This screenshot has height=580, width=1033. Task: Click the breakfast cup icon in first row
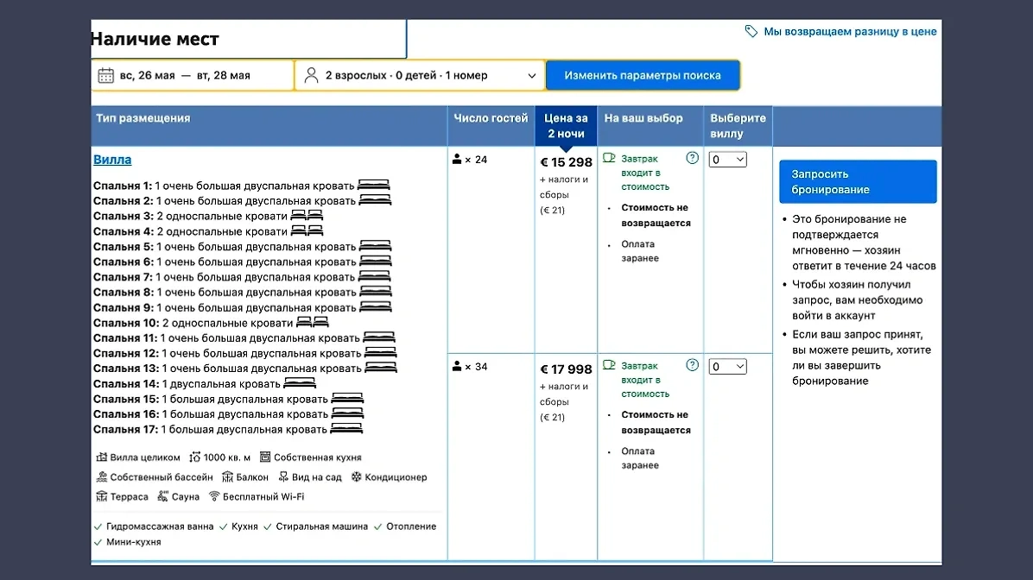(x=609, y=158)
